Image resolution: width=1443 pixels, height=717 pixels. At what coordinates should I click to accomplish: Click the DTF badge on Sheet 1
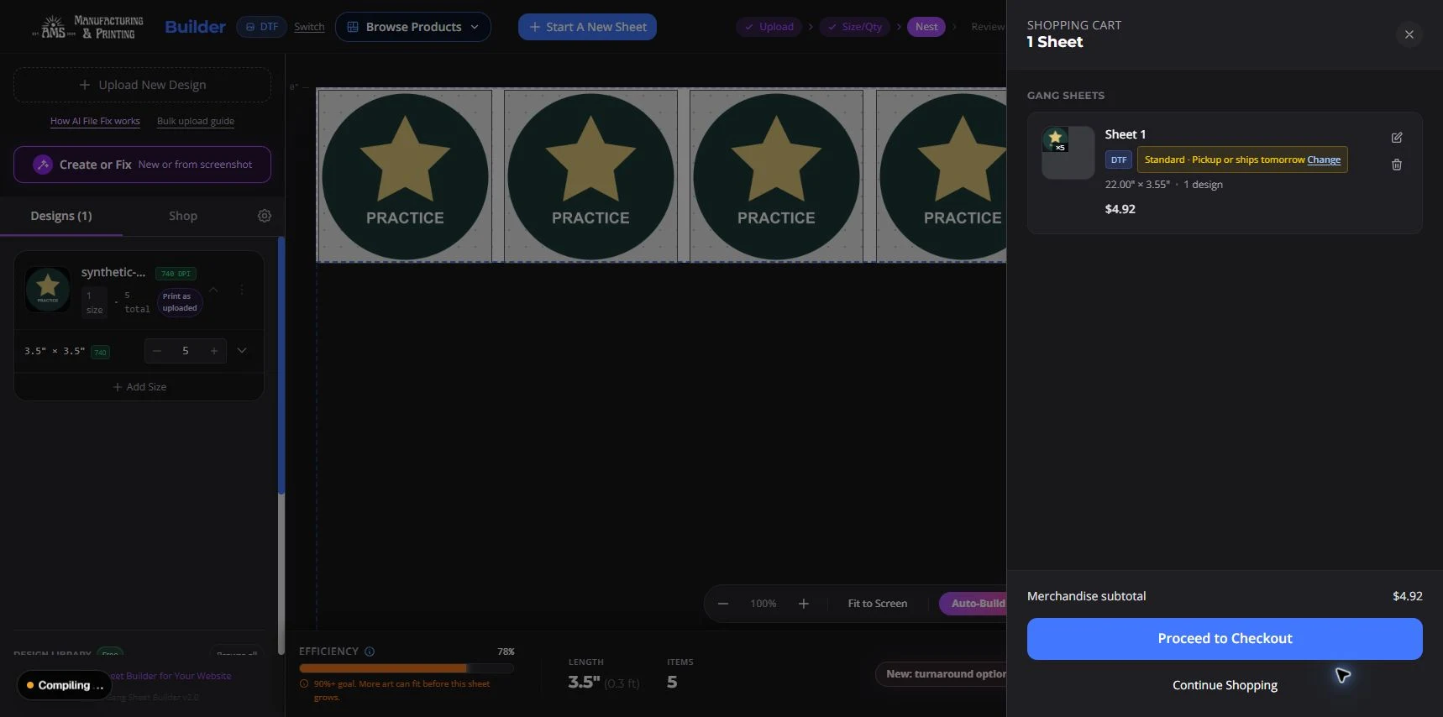1119,160
